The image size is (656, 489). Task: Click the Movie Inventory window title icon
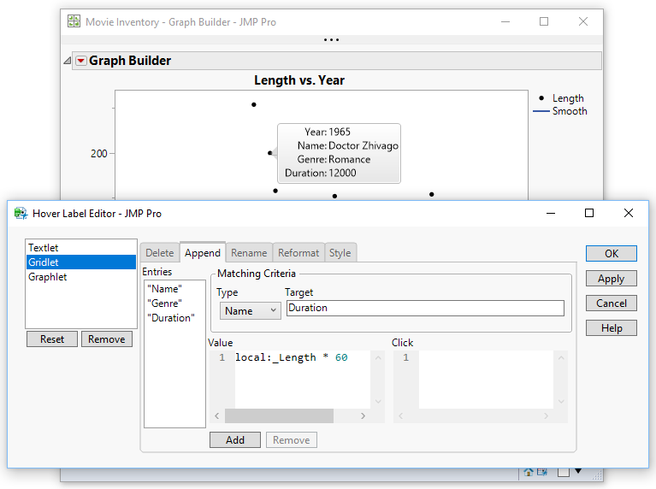click(x=74, y=21)
